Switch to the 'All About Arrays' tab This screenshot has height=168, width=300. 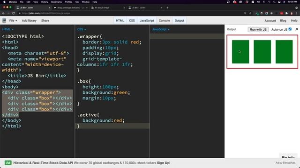click(107, 7)
